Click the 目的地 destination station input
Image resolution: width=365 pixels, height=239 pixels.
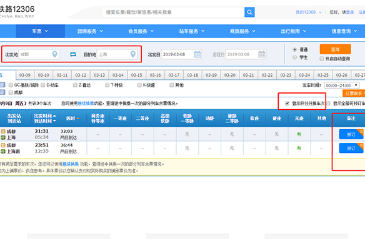[x=117, y=54]
